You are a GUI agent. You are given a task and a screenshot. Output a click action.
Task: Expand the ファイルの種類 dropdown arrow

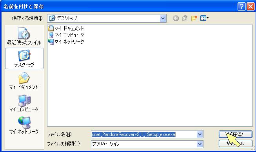click(x=200, y=144)
